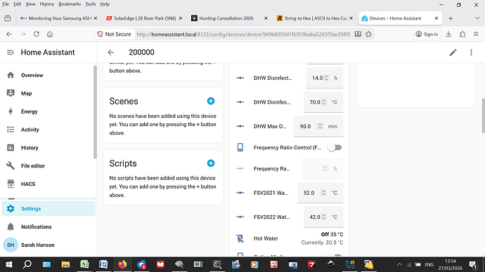
Task: Open the Energy dashboard
Action: point(48,111)
